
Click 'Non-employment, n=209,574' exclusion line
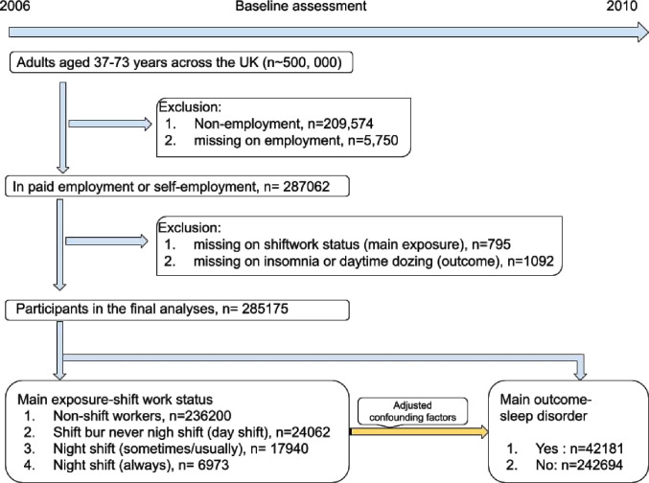pyautogui.click(x=284, y=124)
